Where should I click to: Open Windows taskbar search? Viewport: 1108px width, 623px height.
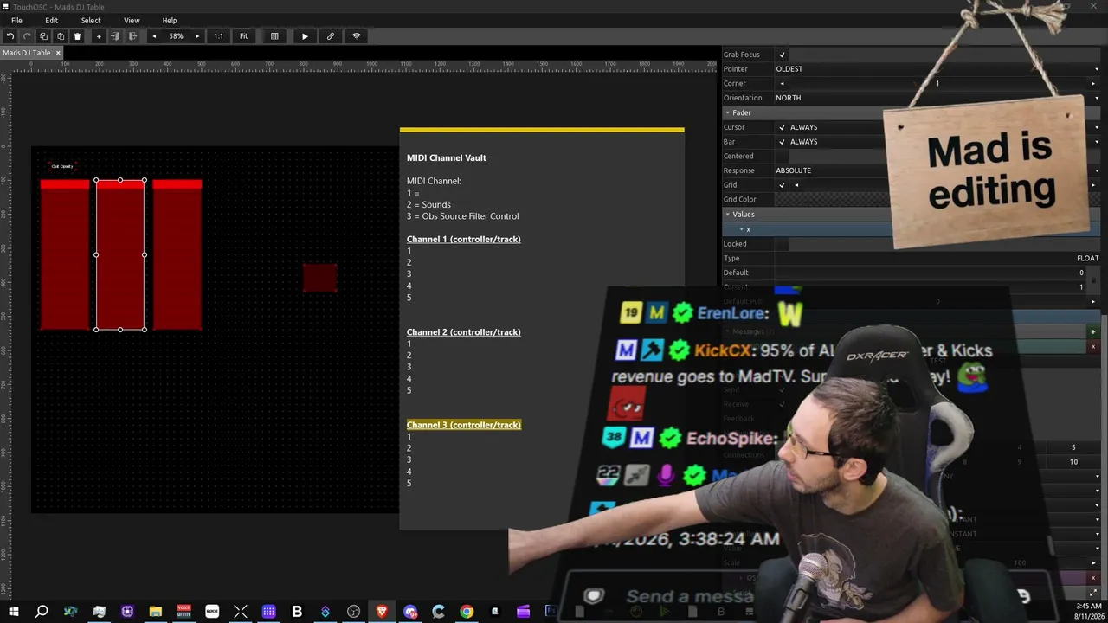point(42,613)
